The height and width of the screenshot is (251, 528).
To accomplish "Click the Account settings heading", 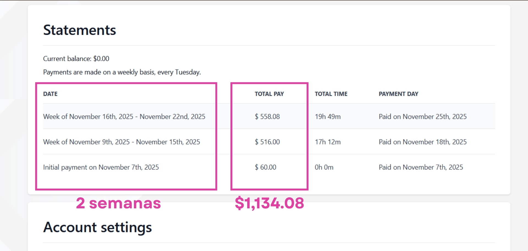I will click(97, 227).
